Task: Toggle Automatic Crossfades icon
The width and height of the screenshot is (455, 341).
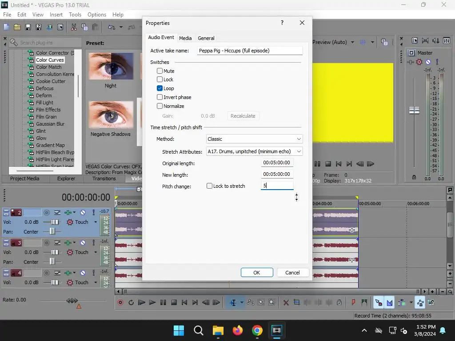Action: pos(389,303)
